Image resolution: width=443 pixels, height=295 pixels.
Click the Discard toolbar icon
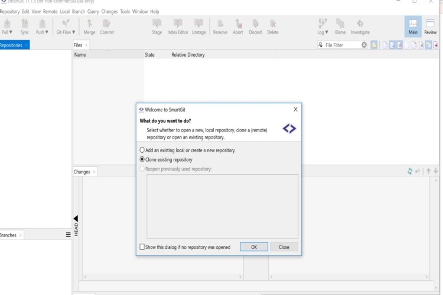(x=255, y=27)
